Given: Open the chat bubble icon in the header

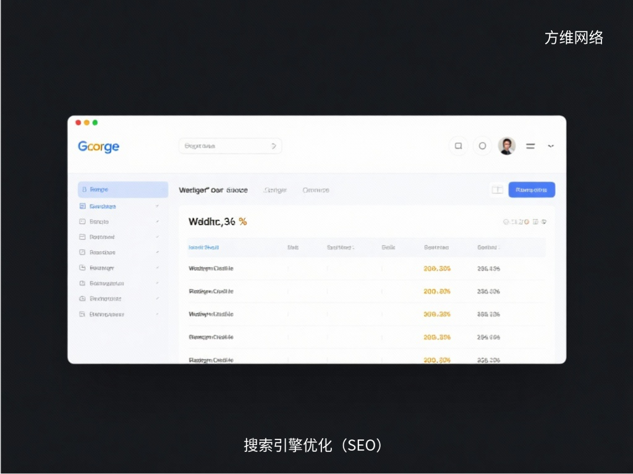Looking at the screenshot, I should tap(458, 146).
